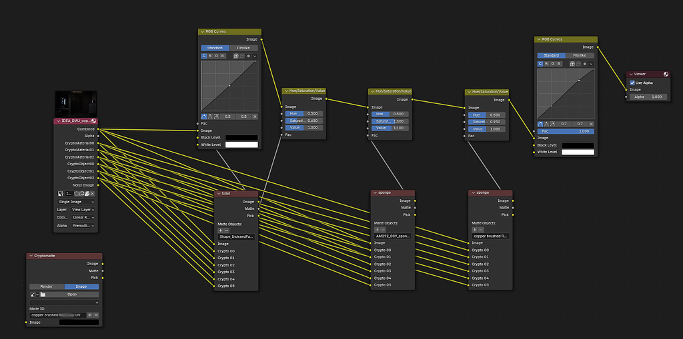Select the R channel in the 0.7 RGB Curves node
The image size is (683, 339).
tap(546, 63)
